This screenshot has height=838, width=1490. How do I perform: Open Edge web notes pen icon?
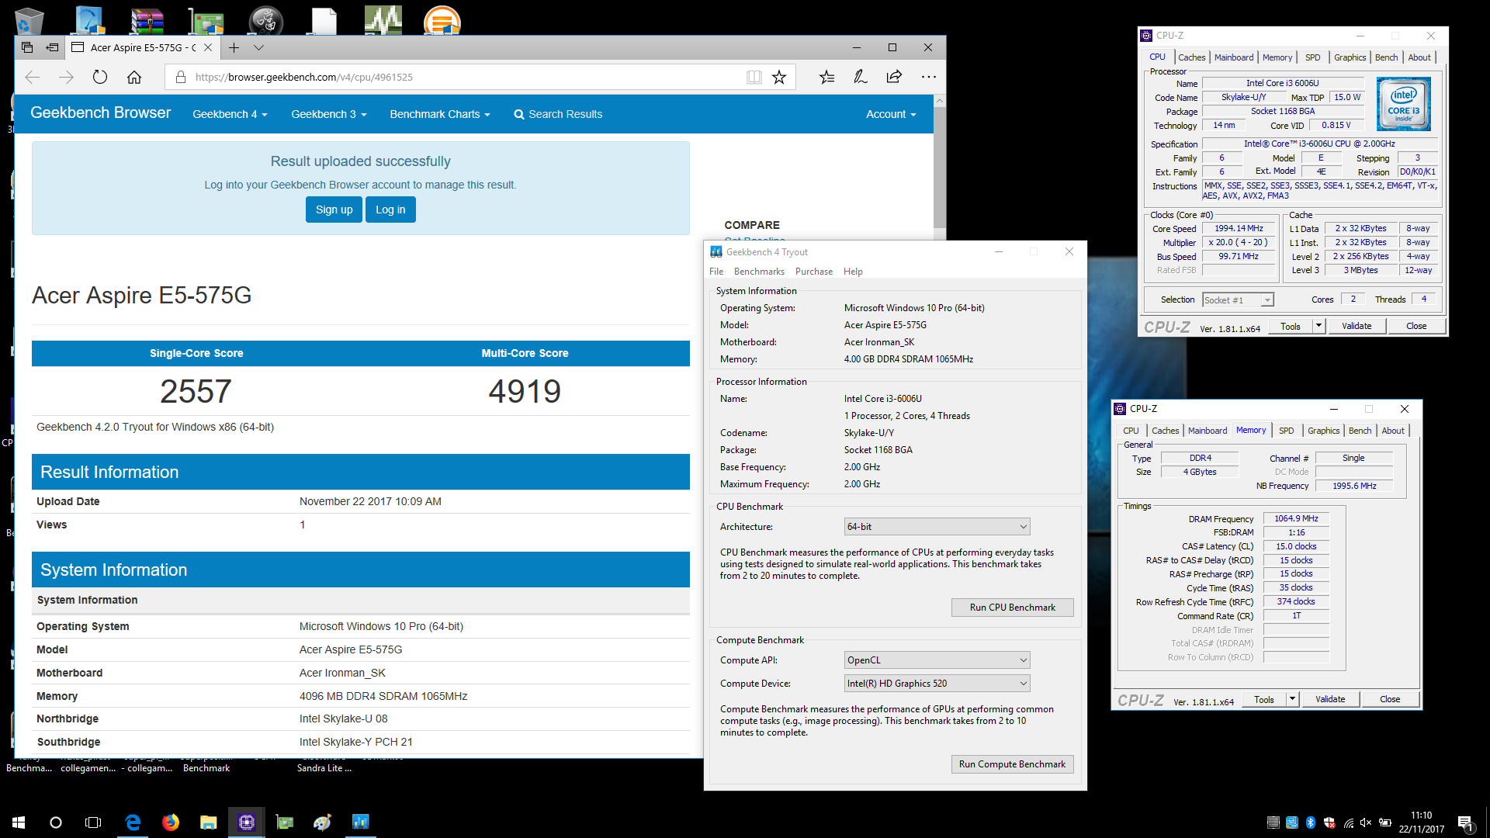860,77
